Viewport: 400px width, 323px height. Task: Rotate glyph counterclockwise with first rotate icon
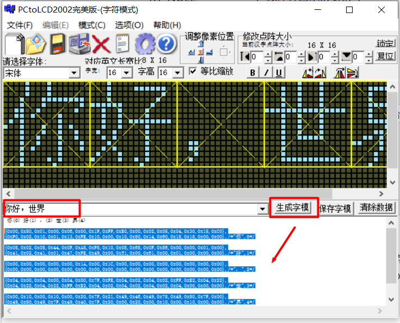(x=307, y=73)
